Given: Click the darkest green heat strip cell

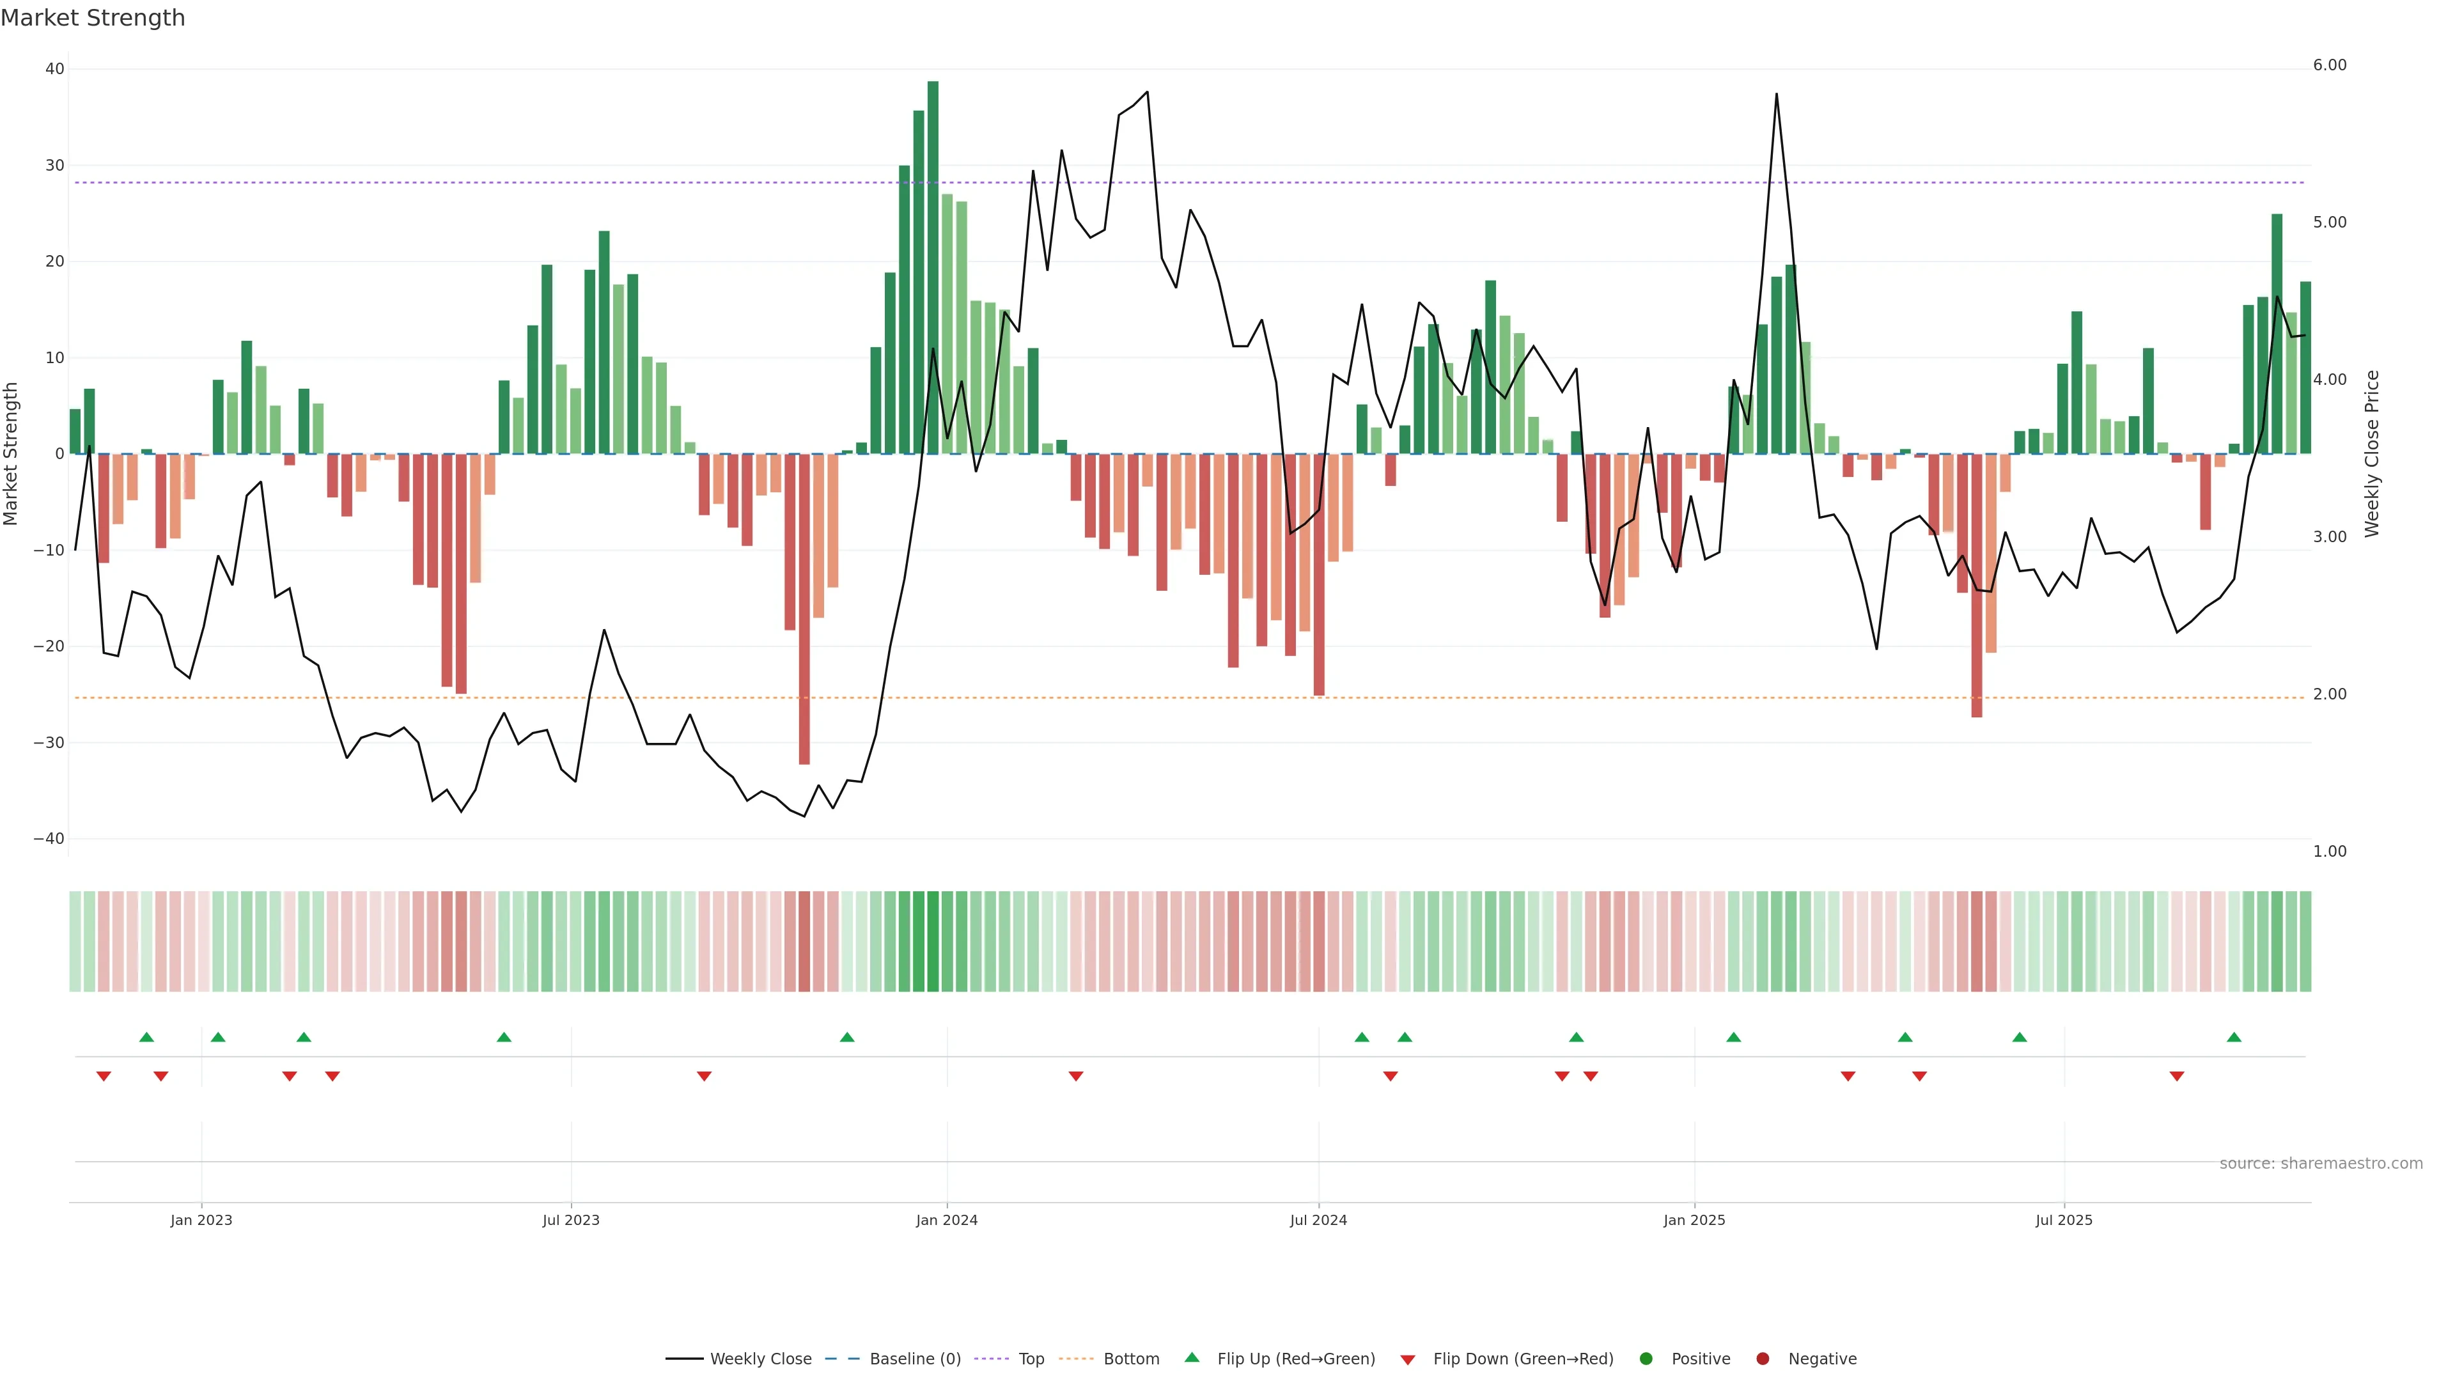Looking at the screenshot, I should [x=933, y=942].
